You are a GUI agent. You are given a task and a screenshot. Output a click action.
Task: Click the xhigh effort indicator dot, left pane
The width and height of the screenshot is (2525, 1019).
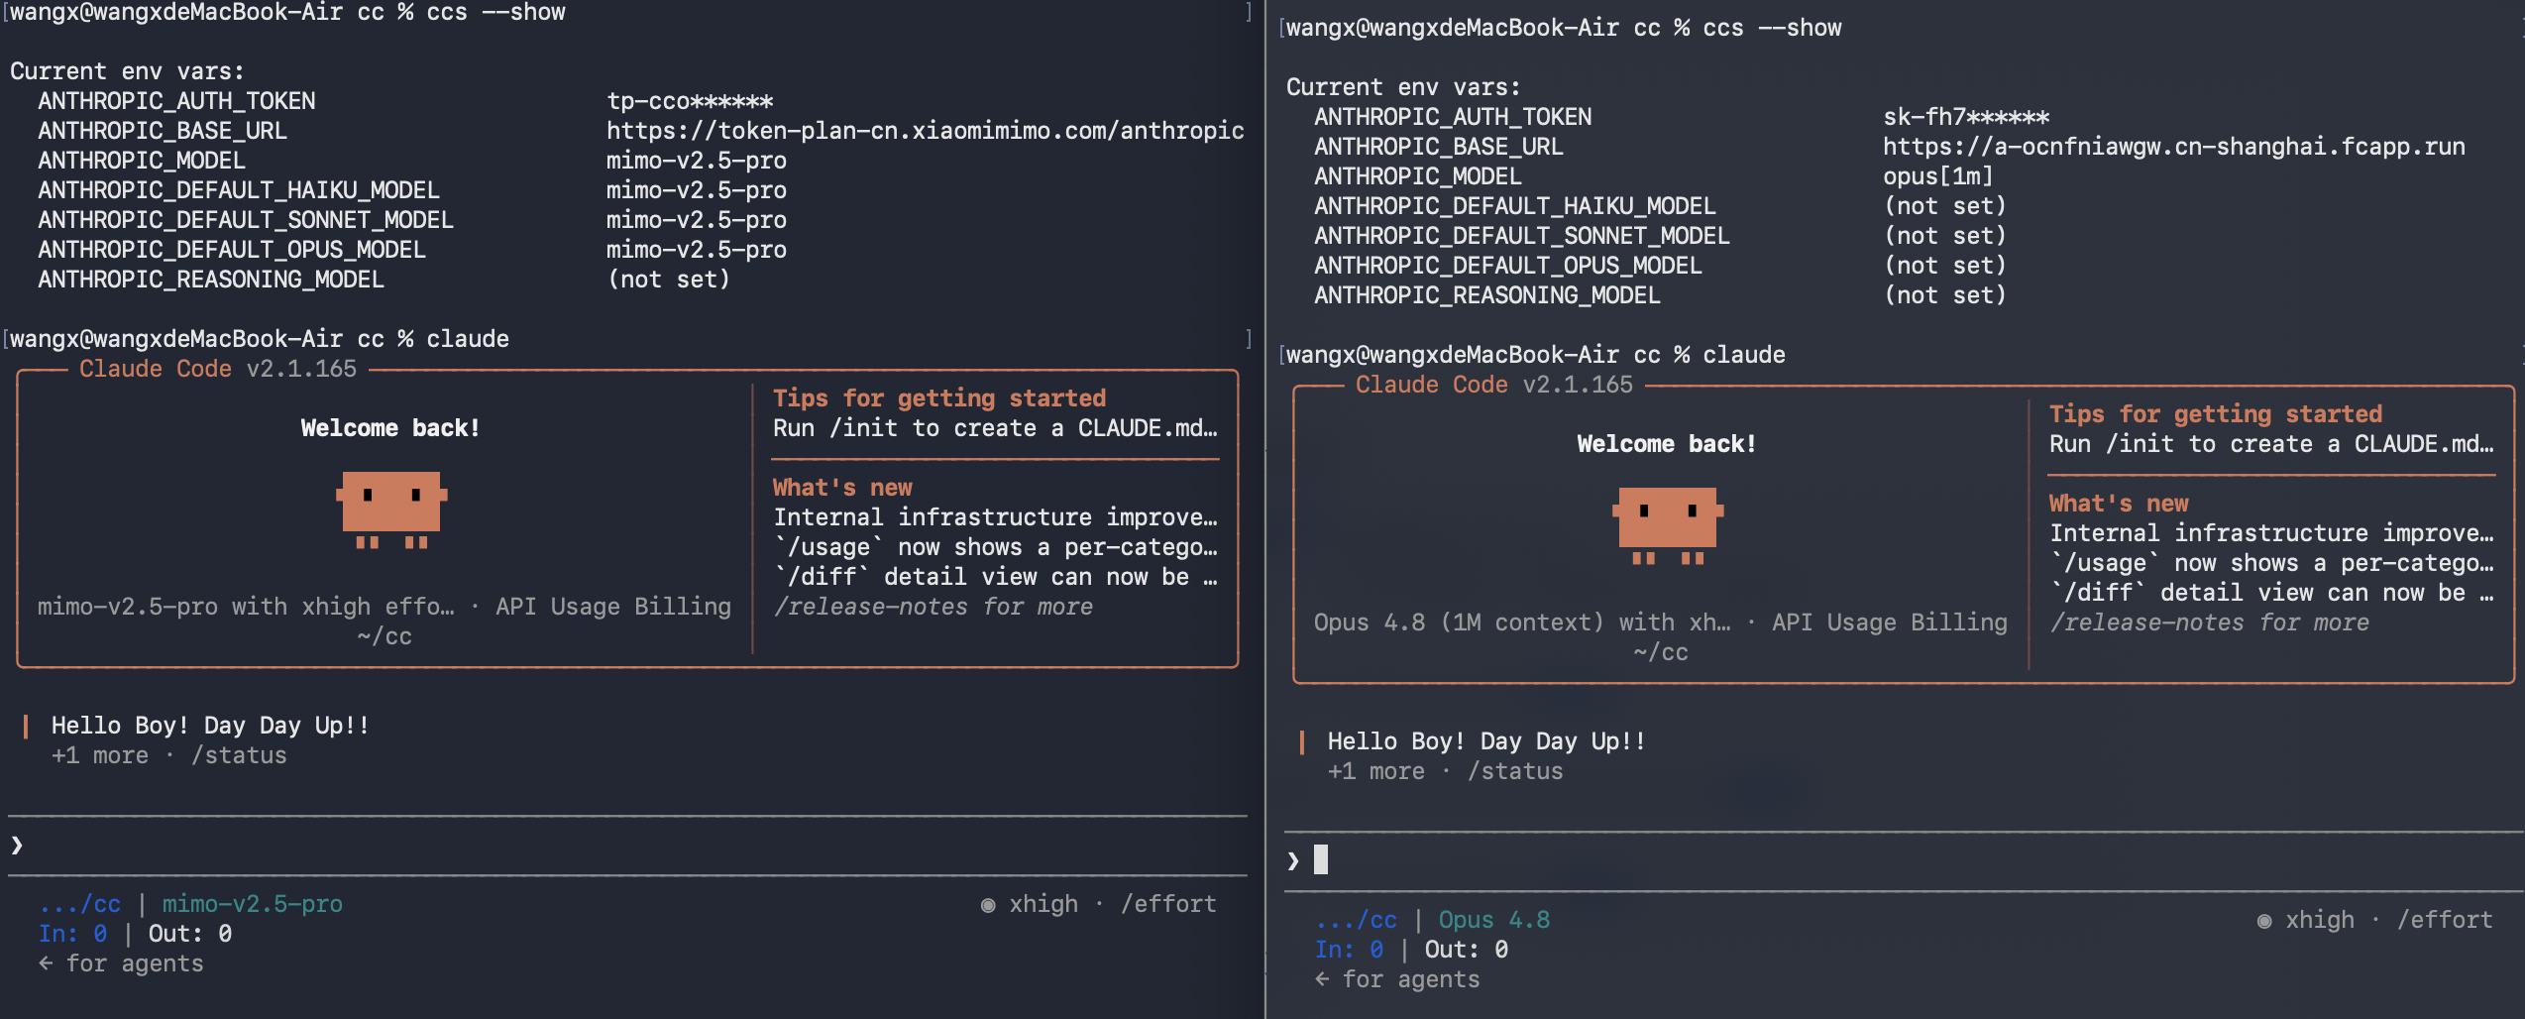988,905
